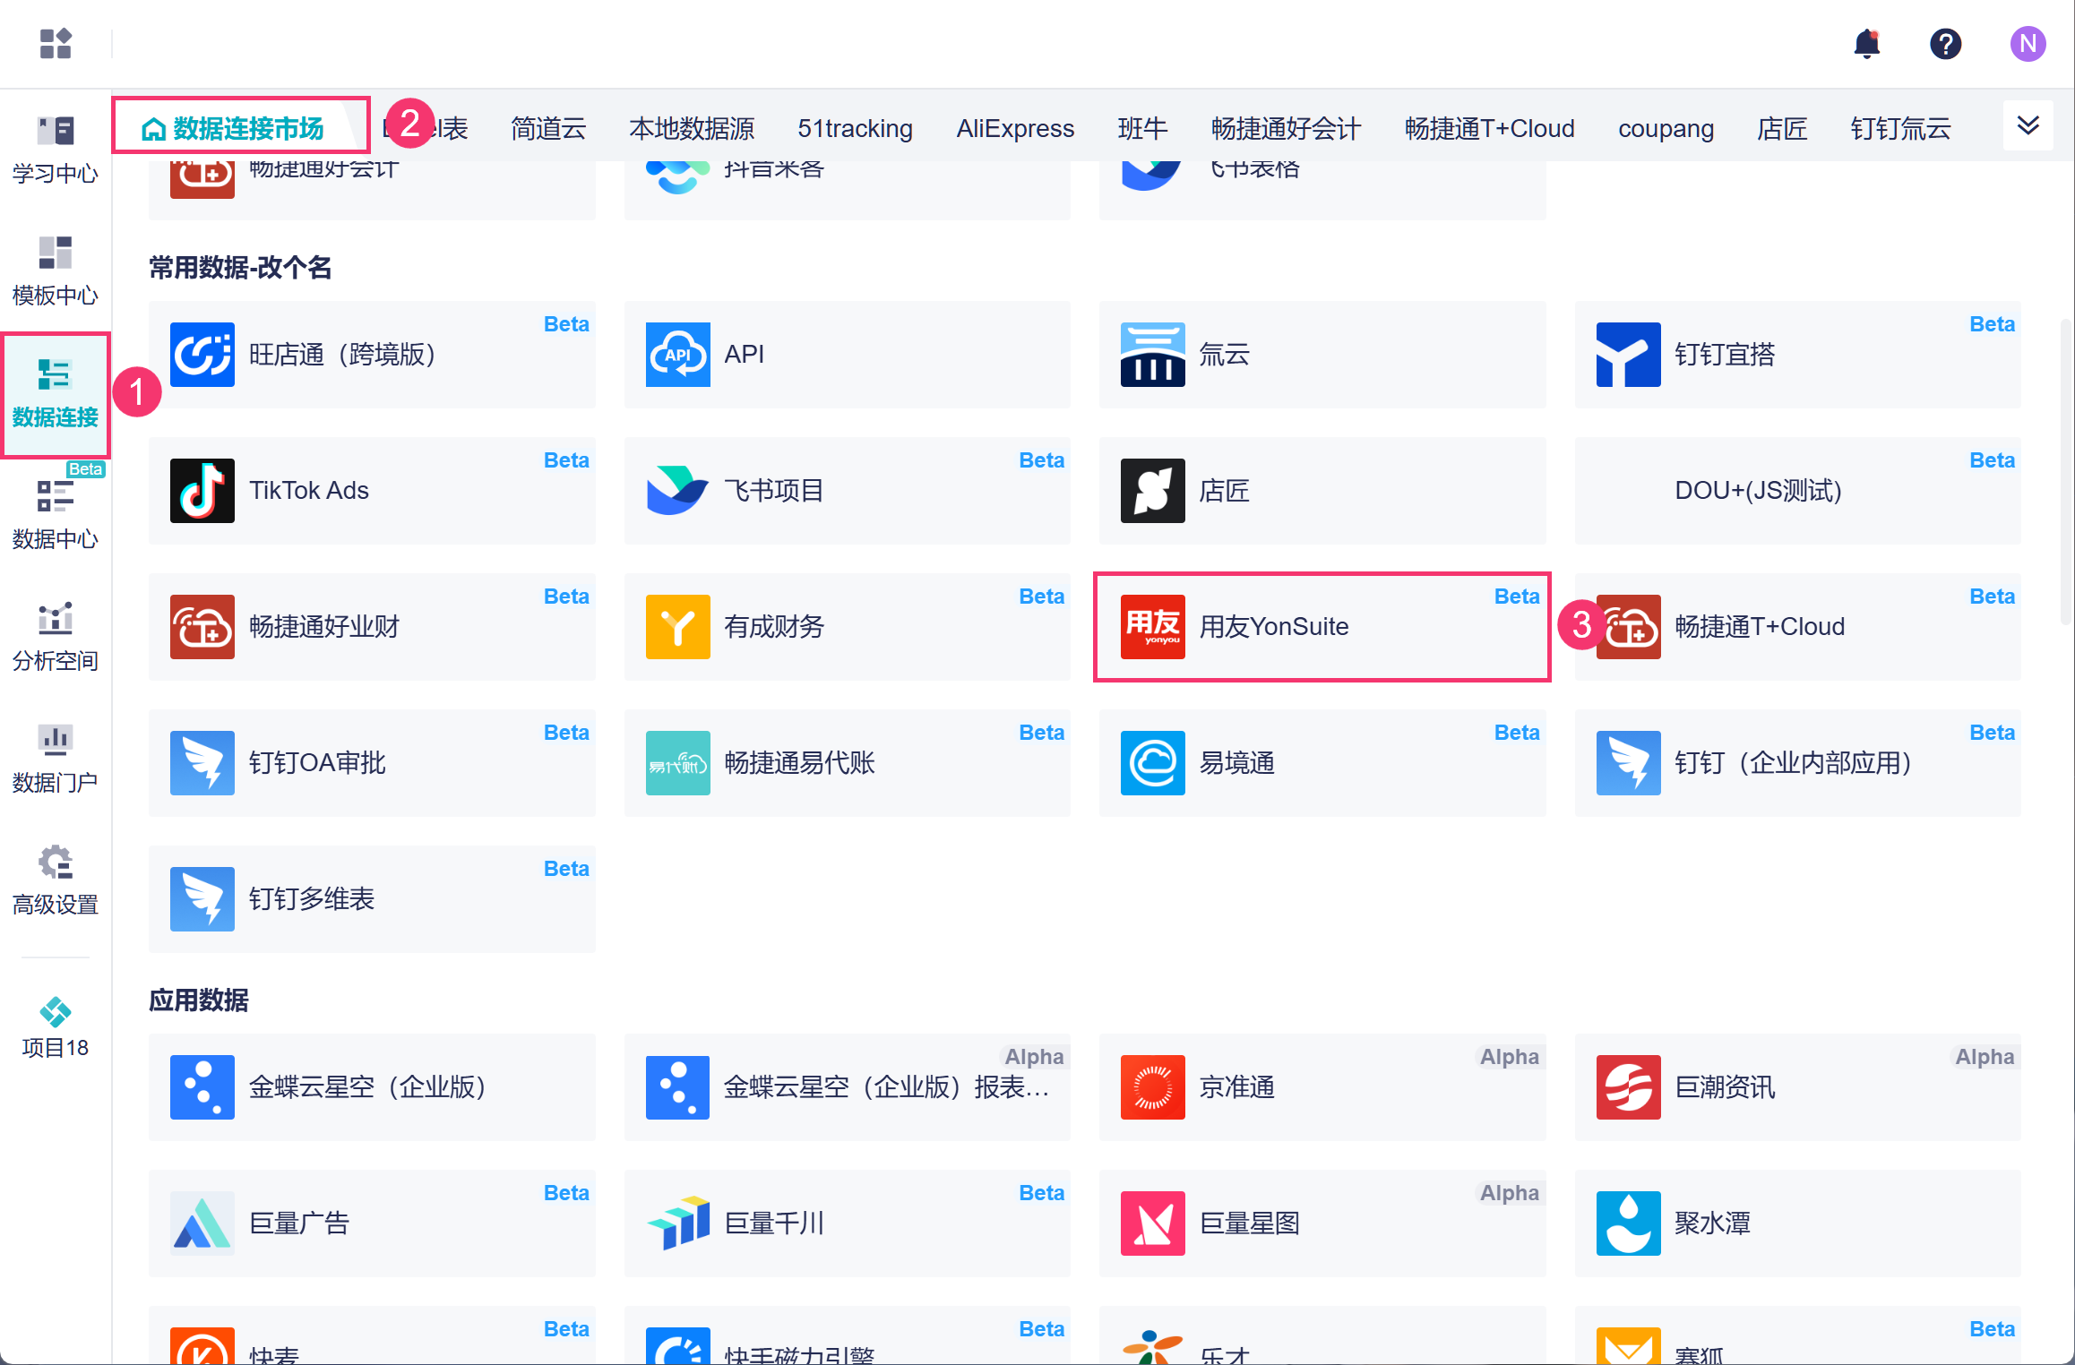Open 数据中心 in the sidebar
The image size is (2075, 1365).
click(x=56, y=514)
